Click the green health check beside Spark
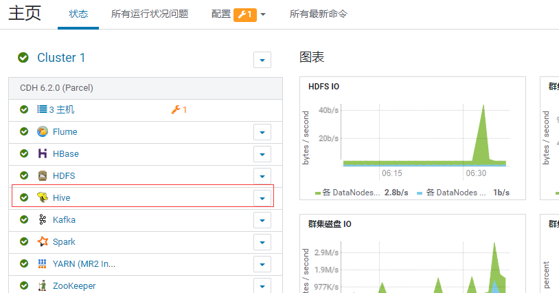The height and width of the screenshot is (293, 559). point(24,241)
